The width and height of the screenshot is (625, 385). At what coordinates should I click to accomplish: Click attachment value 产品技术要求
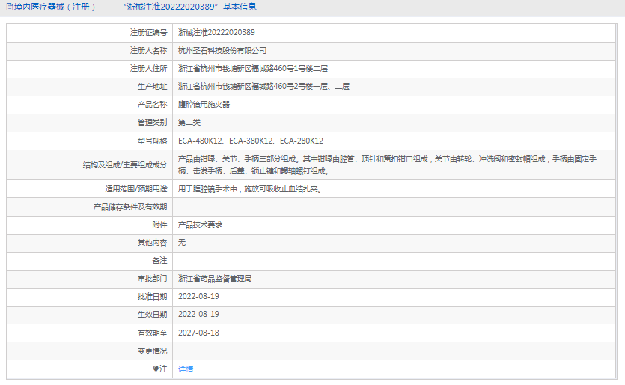click(200, 225)
